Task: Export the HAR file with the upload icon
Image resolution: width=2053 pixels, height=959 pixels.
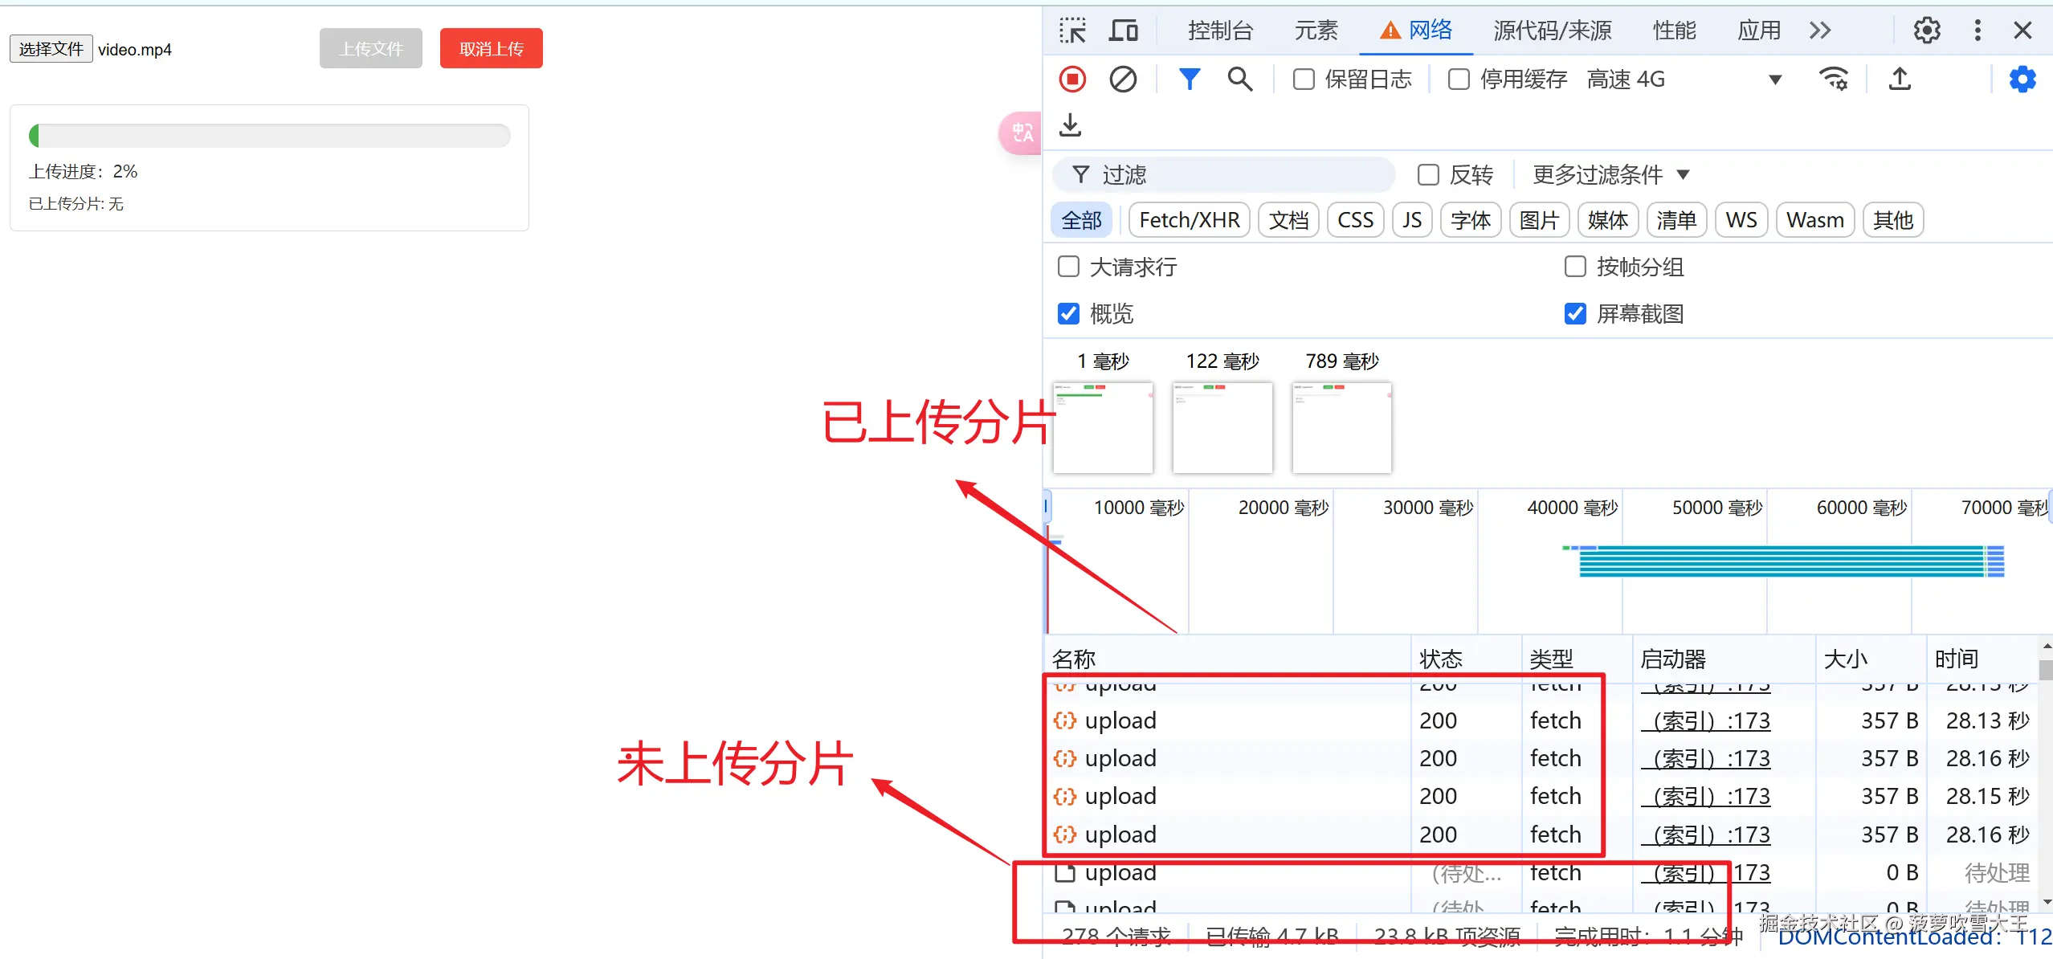Action: pos(1900,79)
